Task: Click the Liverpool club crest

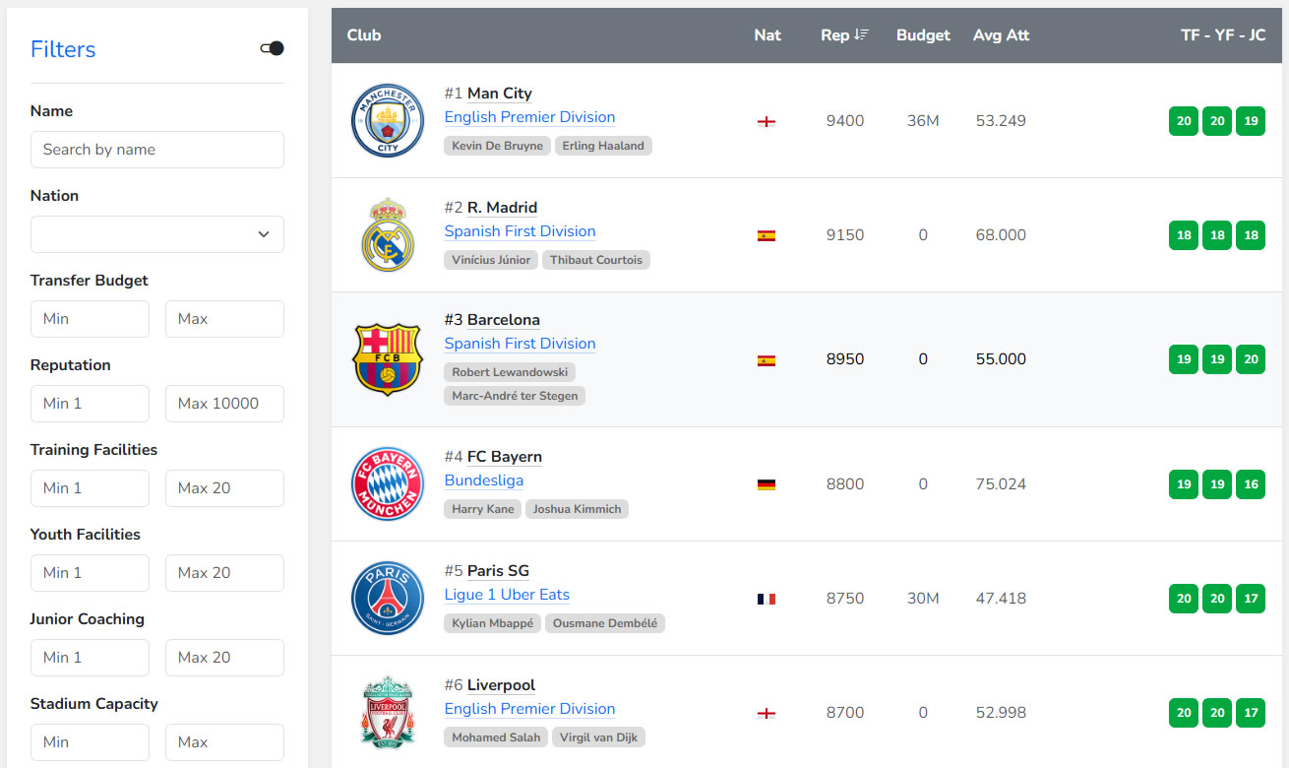Action: (388, 712)
